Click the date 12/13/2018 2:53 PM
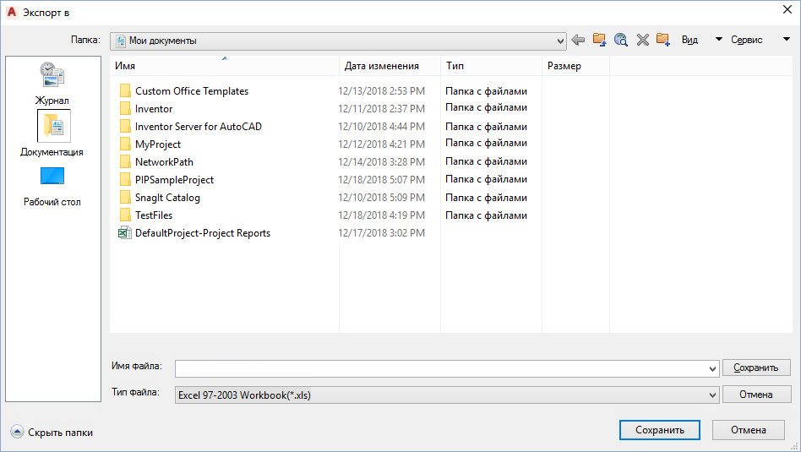 pyautogui.click(x=381, y=91)
